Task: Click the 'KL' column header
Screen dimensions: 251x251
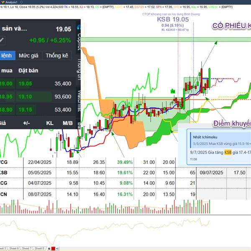Action: (x=50, y=123)
